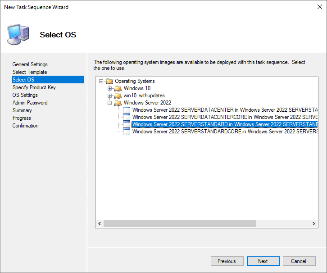Image resolution: width=327 pixels, height=273 pixels.
Task: Collapse the Windows Server 2022 folder node
Action: click(x=110, y=103)
